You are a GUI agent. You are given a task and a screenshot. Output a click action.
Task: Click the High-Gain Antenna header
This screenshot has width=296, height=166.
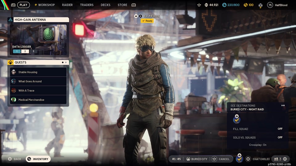pos(38,20)
